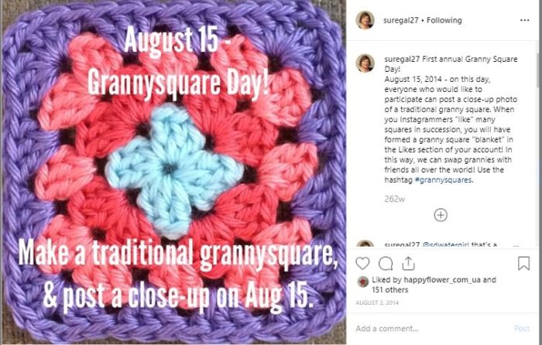View the happyflower_com_ua profile link
The height and width of the screenshot is (345, 542).
[x=442, y=280]
